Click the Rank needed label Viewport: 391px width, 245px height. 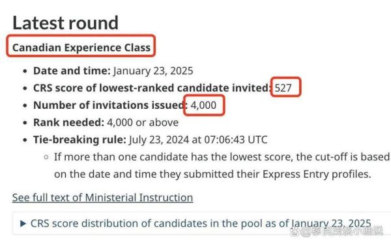pos(68,122)
